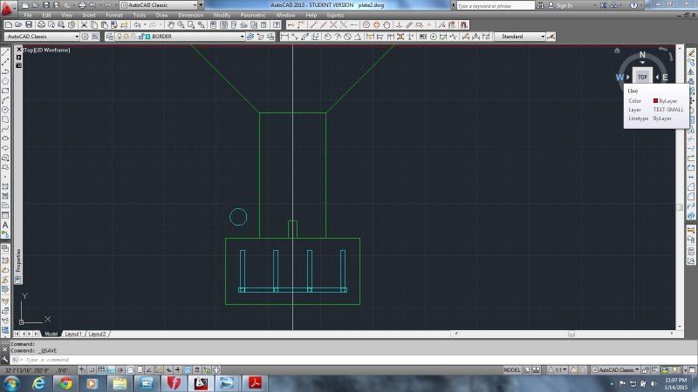
Task: Click the Workspace Settings gear icon
Action: (85, 37)
